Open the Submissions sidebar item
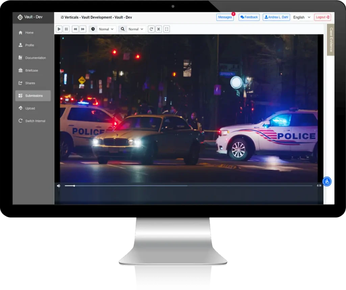 tap(33, 96)
